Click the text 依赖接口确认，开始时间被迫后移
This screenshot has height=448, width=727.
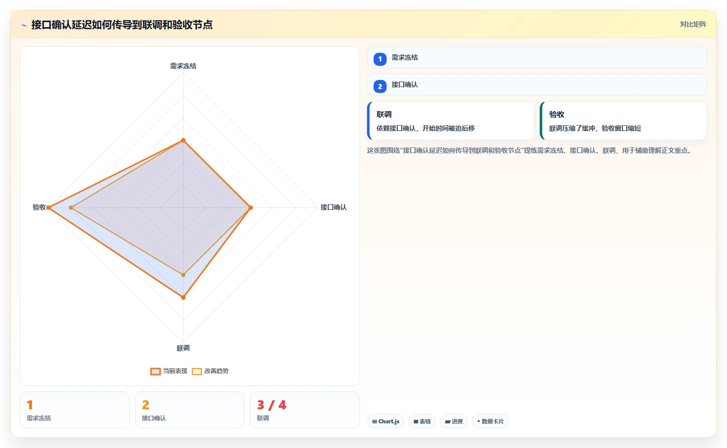[425, 128]
